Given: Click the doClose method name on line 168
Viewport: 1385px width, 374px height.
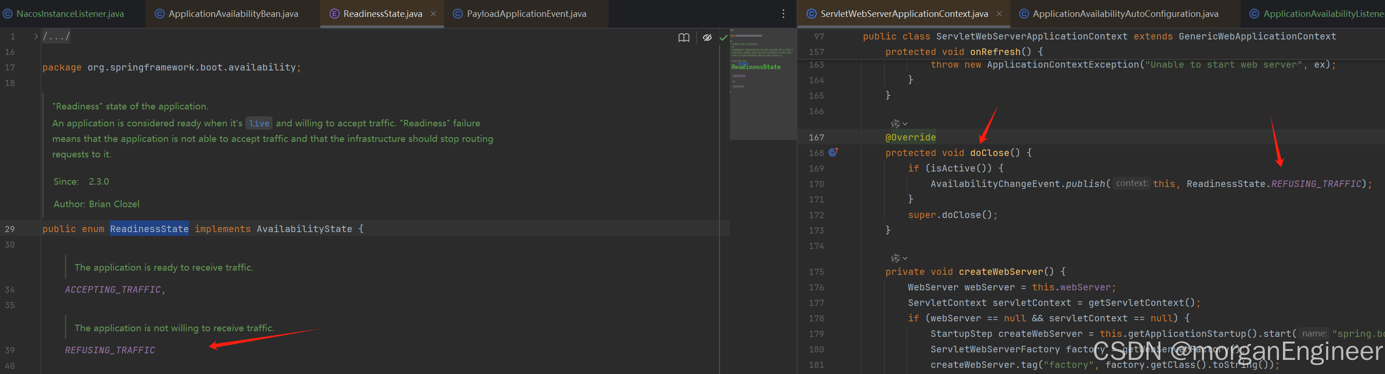Looking at the screenshot, I should pos(989,153).
